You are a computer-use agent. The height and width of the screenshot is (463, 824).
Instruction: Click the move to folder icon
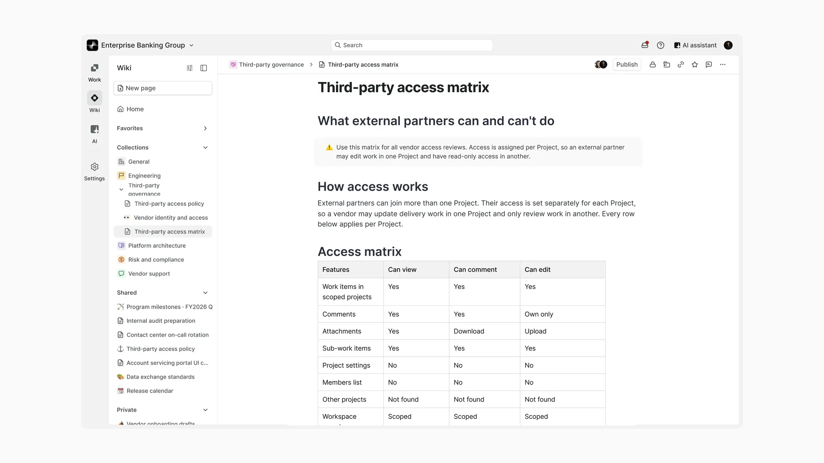tap(666, 65)
